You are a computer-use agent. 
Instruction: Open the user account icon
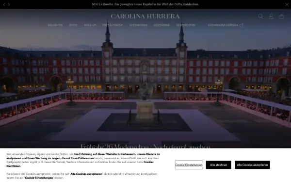[x=271, y=17]
